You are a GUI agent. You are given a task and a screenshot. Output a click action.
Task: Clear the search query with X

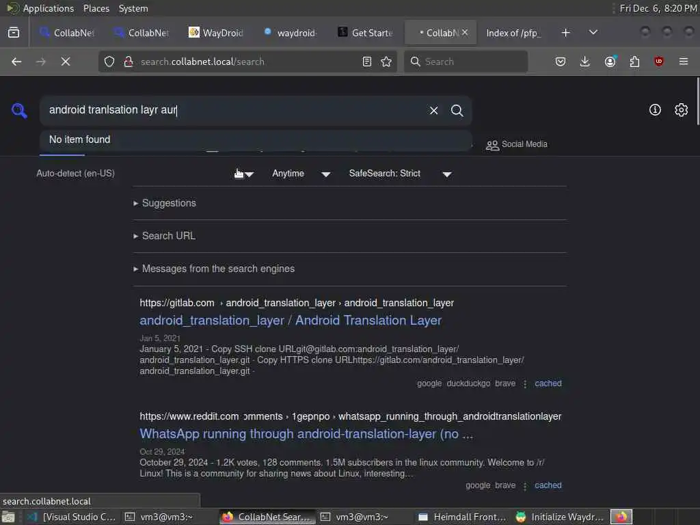coord(433,110)
